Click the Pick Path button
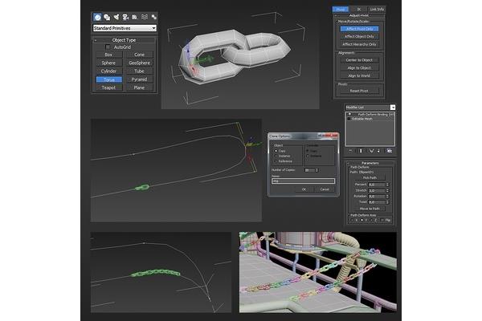The width and height of the screenshot is (482, 321). 370,177
